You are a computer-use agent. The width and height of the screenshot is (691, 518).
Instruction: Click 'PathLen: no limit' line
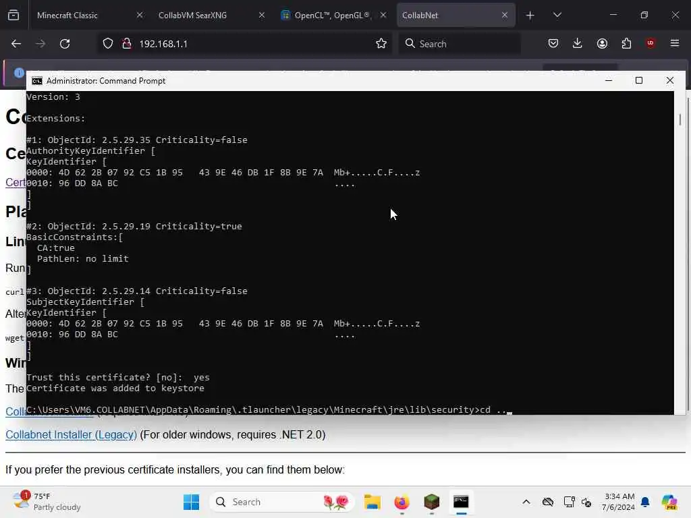[x=83, y=258]
